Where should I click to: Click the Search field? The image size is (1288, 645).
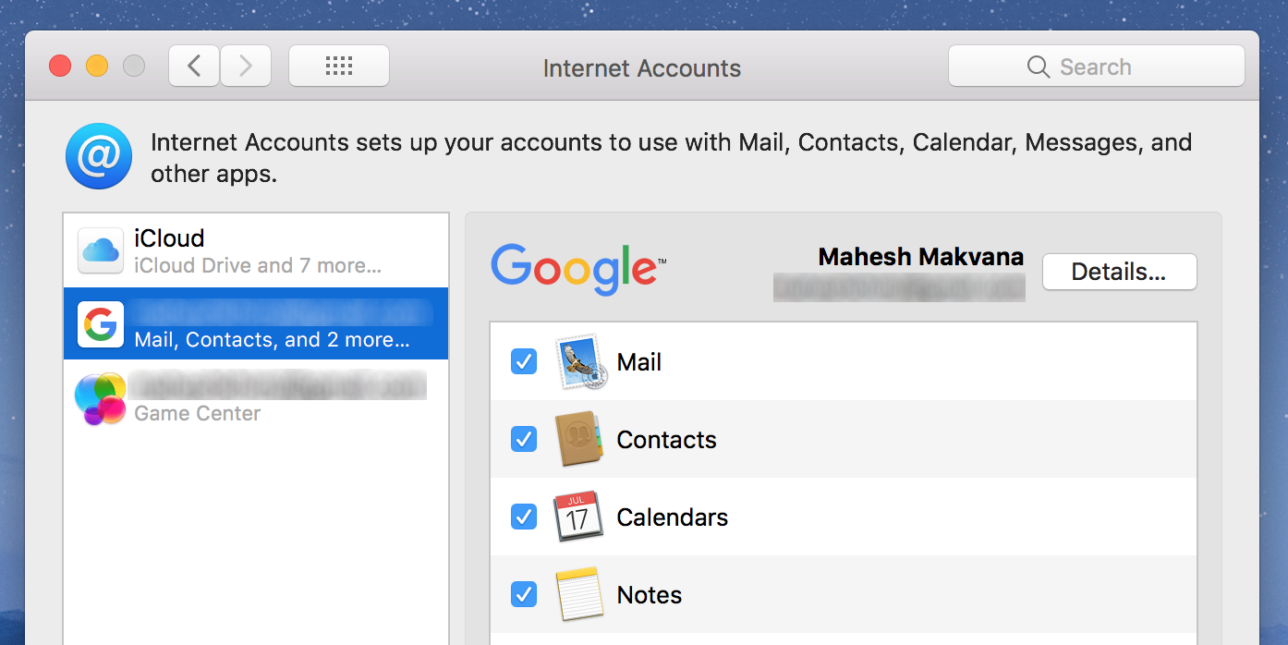[1096, 67]
